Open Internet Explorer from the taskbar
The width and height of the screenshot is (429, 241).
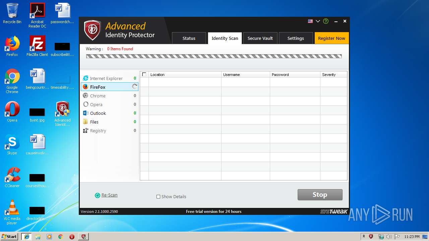[x=26, y=237]
